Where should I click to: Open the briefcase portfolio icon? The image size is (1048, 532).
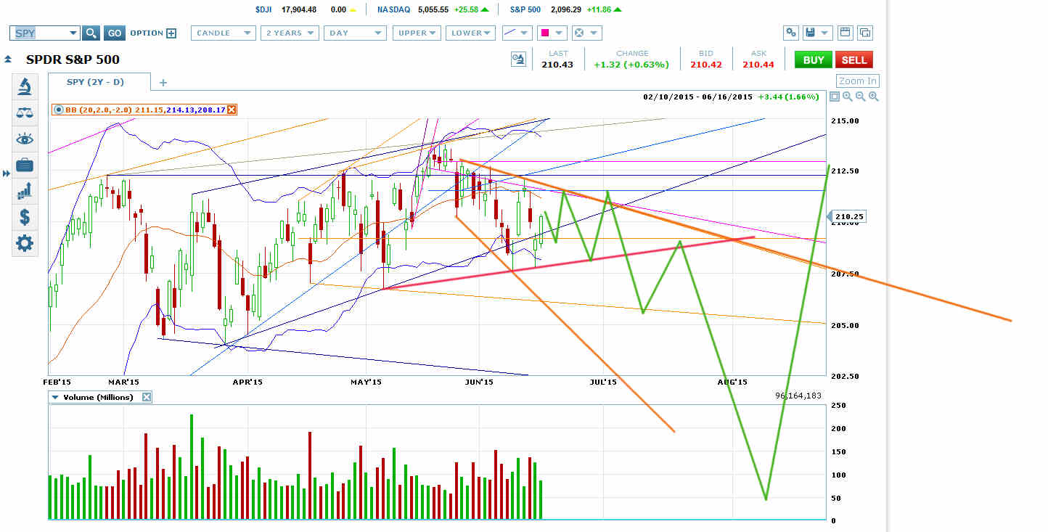point(25,165)
